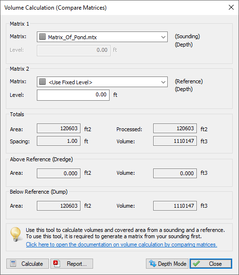239x275 pixels.
Task: Click the arrows icon on Depth Mode button
Action: pos(152,263)
